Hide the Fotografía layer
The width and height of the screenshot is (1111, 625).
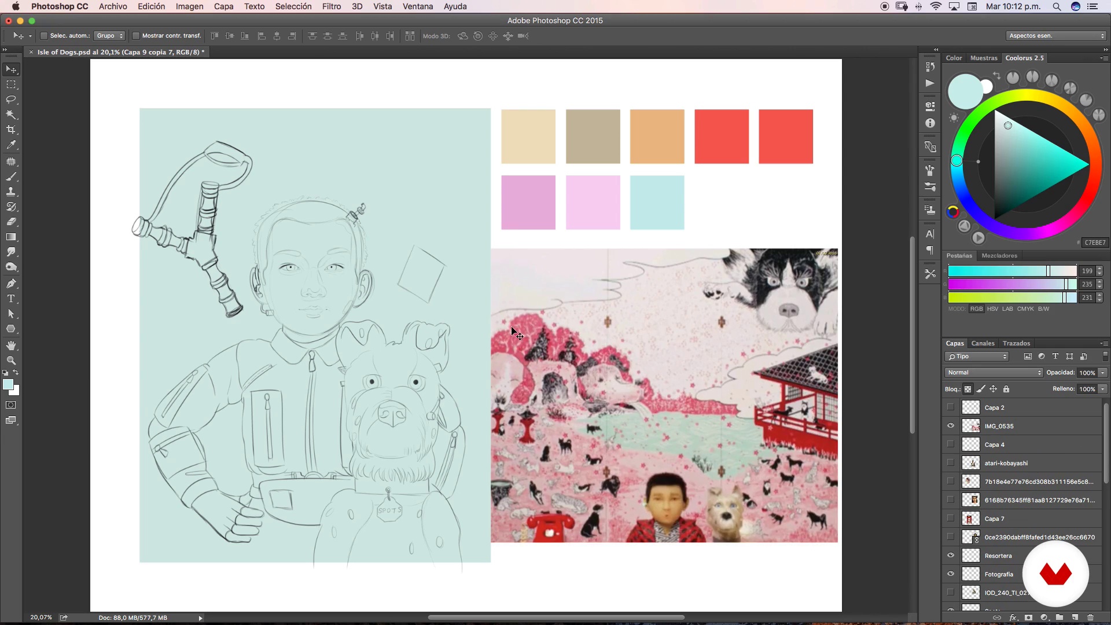[x=951, y=574]
